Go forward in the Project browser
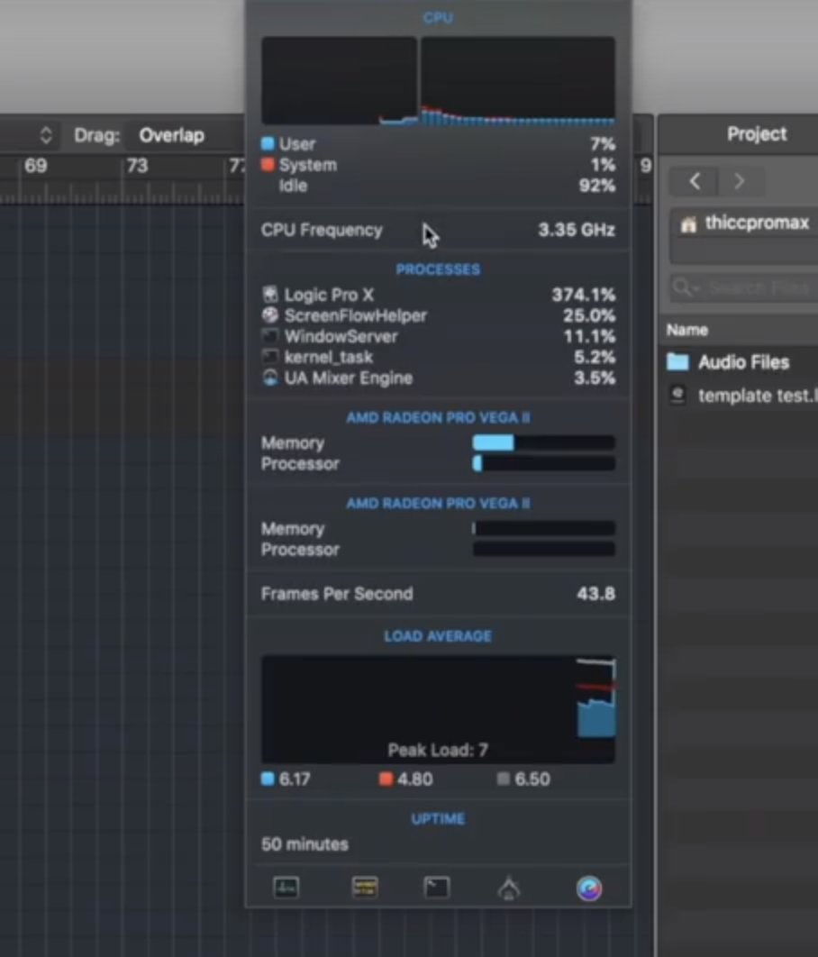This screenshot has width=818, height=957. point(740,181)
